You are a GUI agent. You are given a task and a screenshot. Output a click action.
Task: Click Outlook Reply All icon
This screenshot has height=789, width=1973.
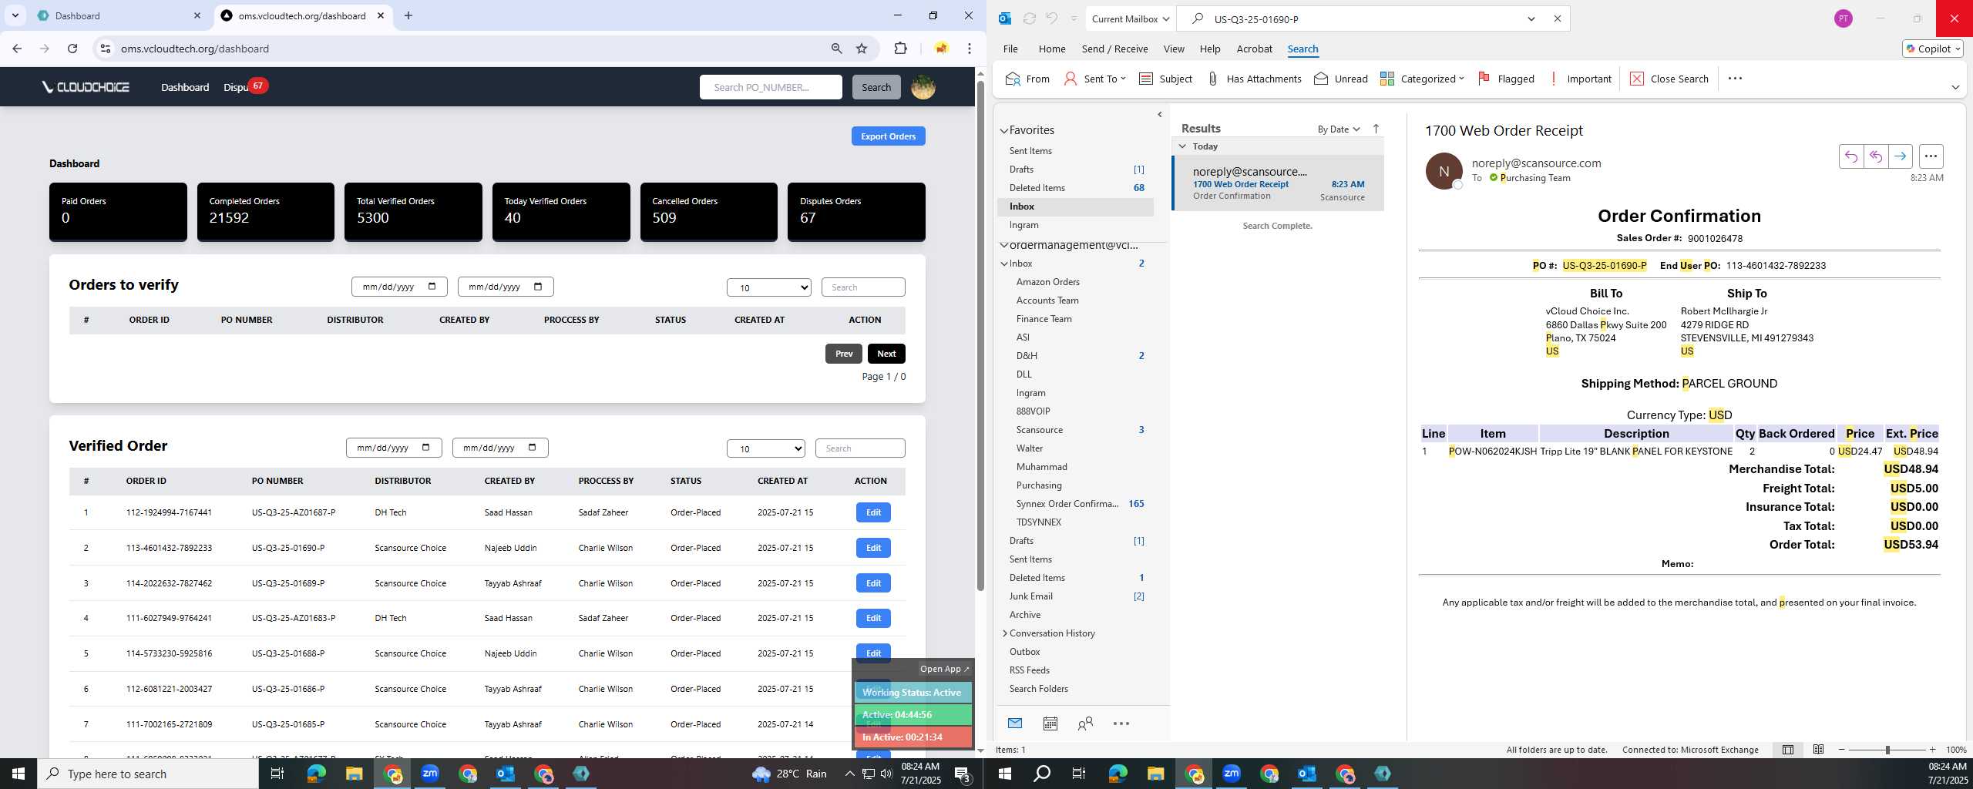[x=1875, y=156]
